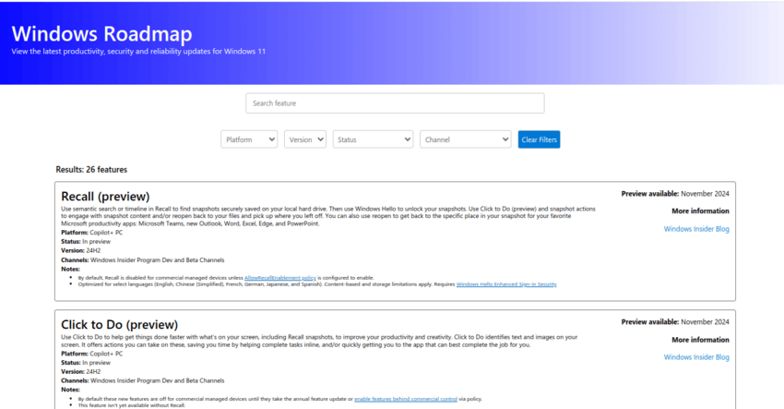This screenshot has width=784, height=409.
Task: Open Windows Hello Enhanced Sign-in Security link
Action: point(506,284)
